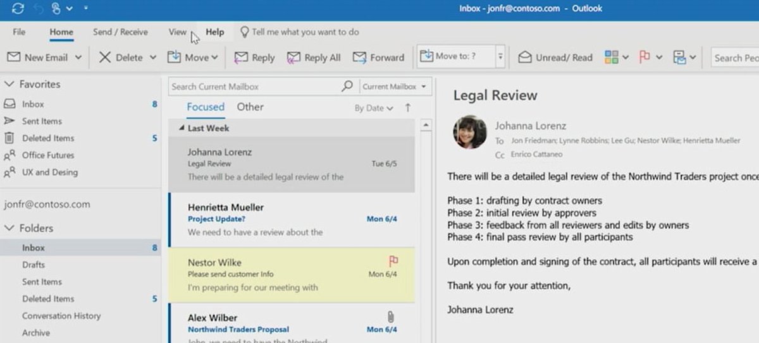Click the Search People field
This screenshot has height=343, width=759.
(735, 57)
